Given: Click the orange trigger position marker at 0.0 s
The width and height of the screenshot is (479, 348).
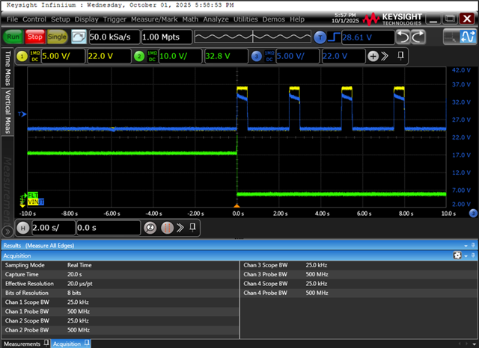Looking at the screenshot, I should pos(237,205).
